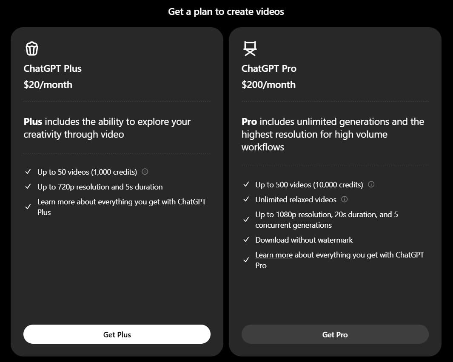This screenshot has height=362, width=453.
Task: Open Learn more link for ChatGPT Pro
Action: coord(274,255)
